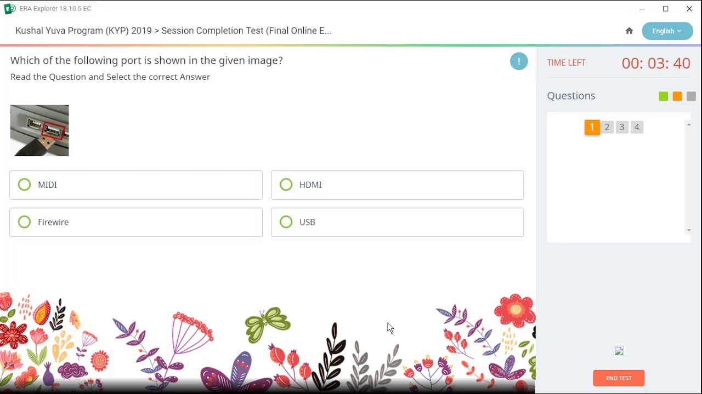Open the English language dropdown
The height and width of the screenshot is (394, 702).
click(667, 31)
